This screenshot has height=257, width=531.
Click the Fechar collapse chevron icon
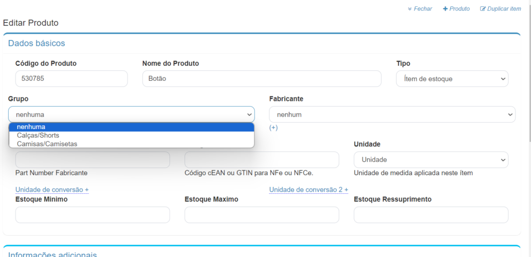click(x=410, y=9)
